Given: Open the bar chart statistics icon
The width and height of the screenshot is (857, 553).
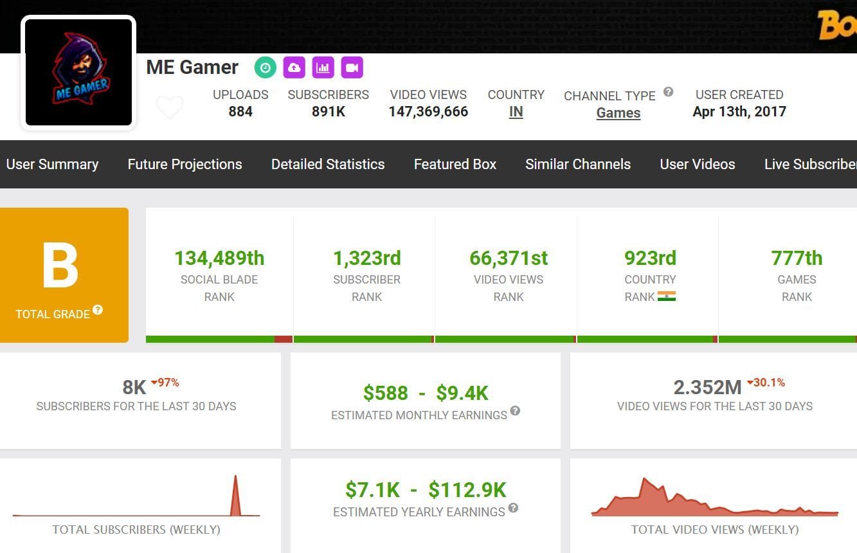Looking at the screenshot, I should click(323, 67).
